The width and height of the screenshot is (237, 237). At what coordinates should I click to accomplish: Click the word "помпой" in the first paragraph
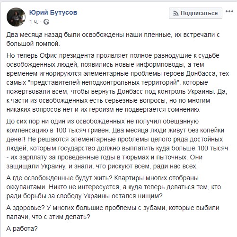pos(48,44)
